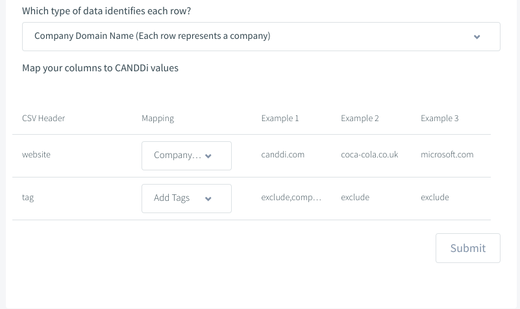
Task: Click the chevron in the Company mapping box
Action: [x=208, y=156]
